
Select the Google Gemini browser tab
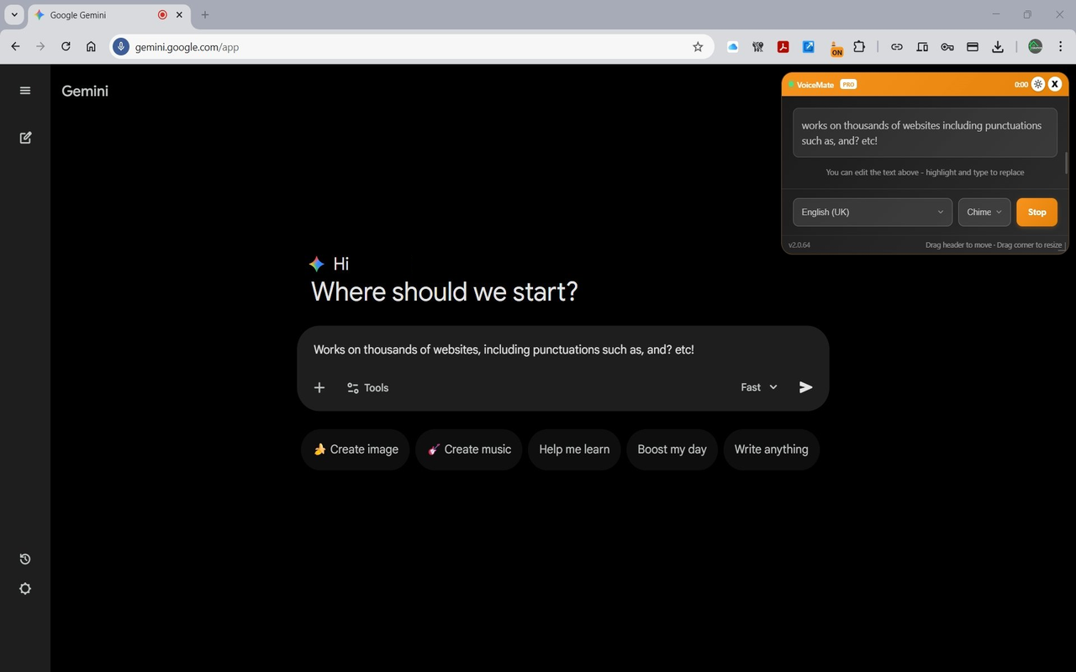coord(108,15)
